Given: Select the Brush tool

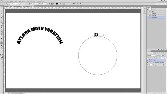Looking at the screenshot, I should [x=2, y=25].
